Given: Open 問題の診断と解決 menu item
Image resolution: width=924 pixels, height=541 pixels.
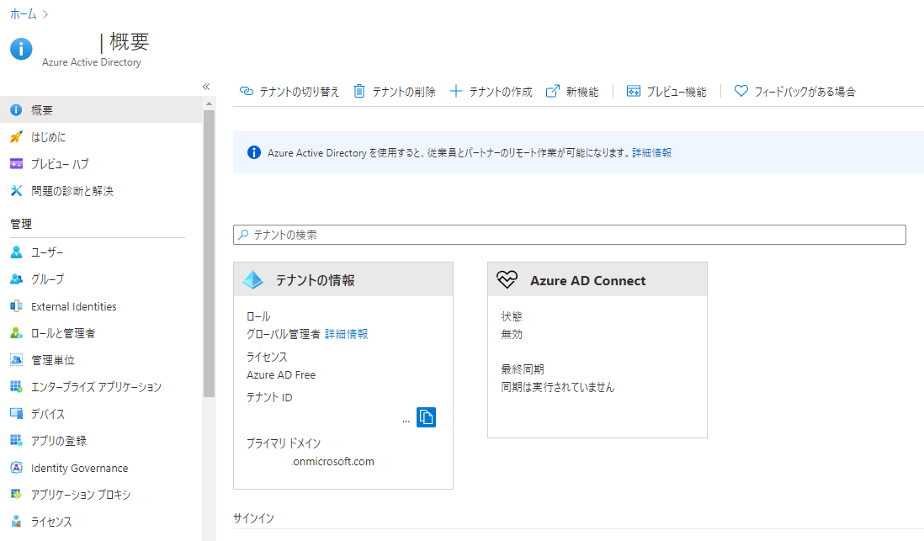Looking at the screenshot, I should point(101,190).
